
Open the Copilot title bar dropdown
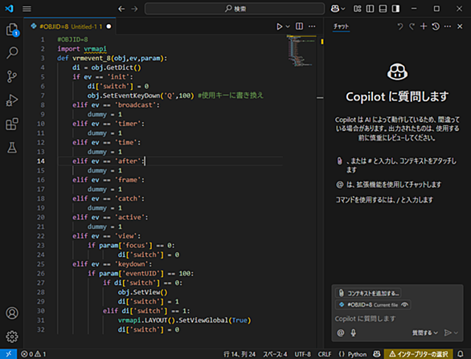tap(338, 9)
